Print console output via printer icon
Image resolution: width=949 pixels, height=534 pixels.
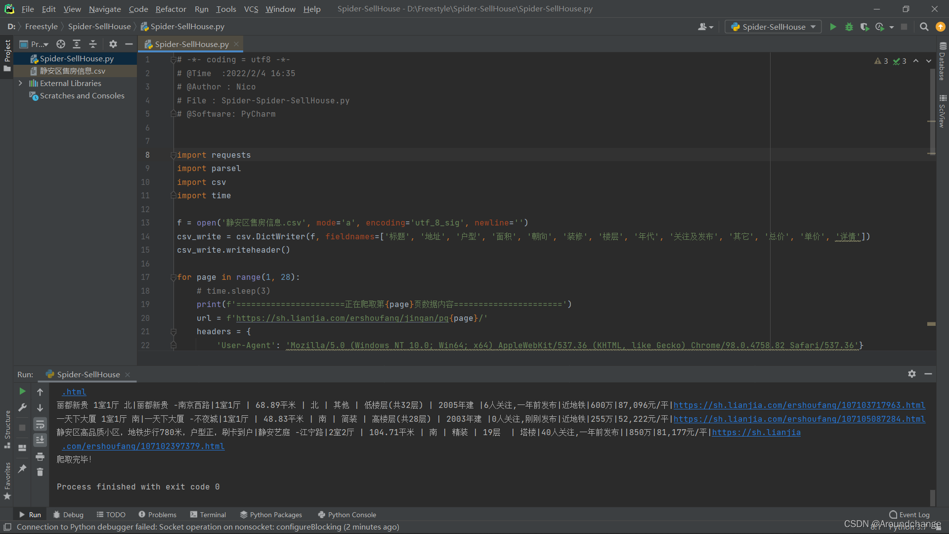pyautogui.click(x=40, y=456)
